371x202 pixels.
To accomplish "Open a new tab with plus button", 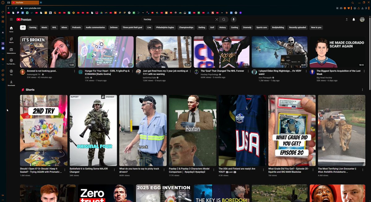I will 41,2.
